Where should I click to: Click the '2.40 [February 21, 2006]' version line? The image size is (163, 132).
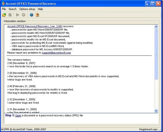(x=21, y=86)
